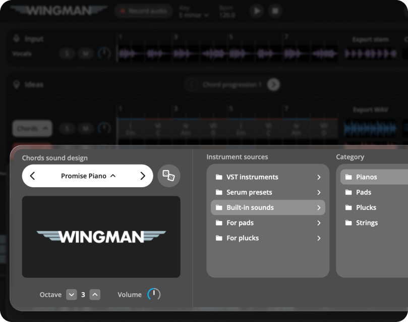Select the Plucks category
This screenshot has height=322, width=408.
[374, 207]
